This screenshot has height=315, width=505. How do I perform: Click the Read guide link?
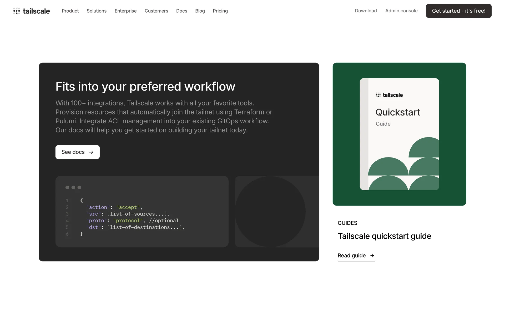352,255
